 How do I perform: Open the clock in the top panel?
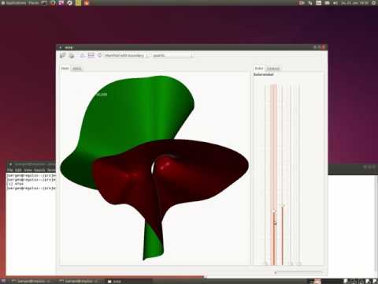[x=354, y=3]
